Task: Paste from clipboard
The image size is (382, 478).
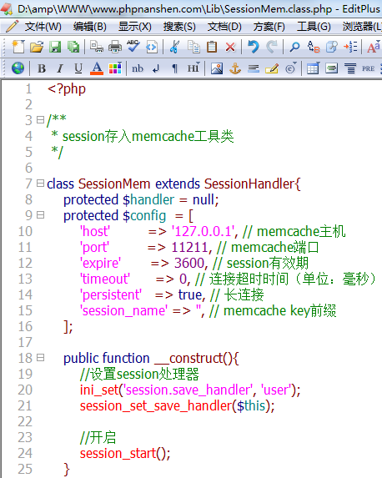Action: 212,47
